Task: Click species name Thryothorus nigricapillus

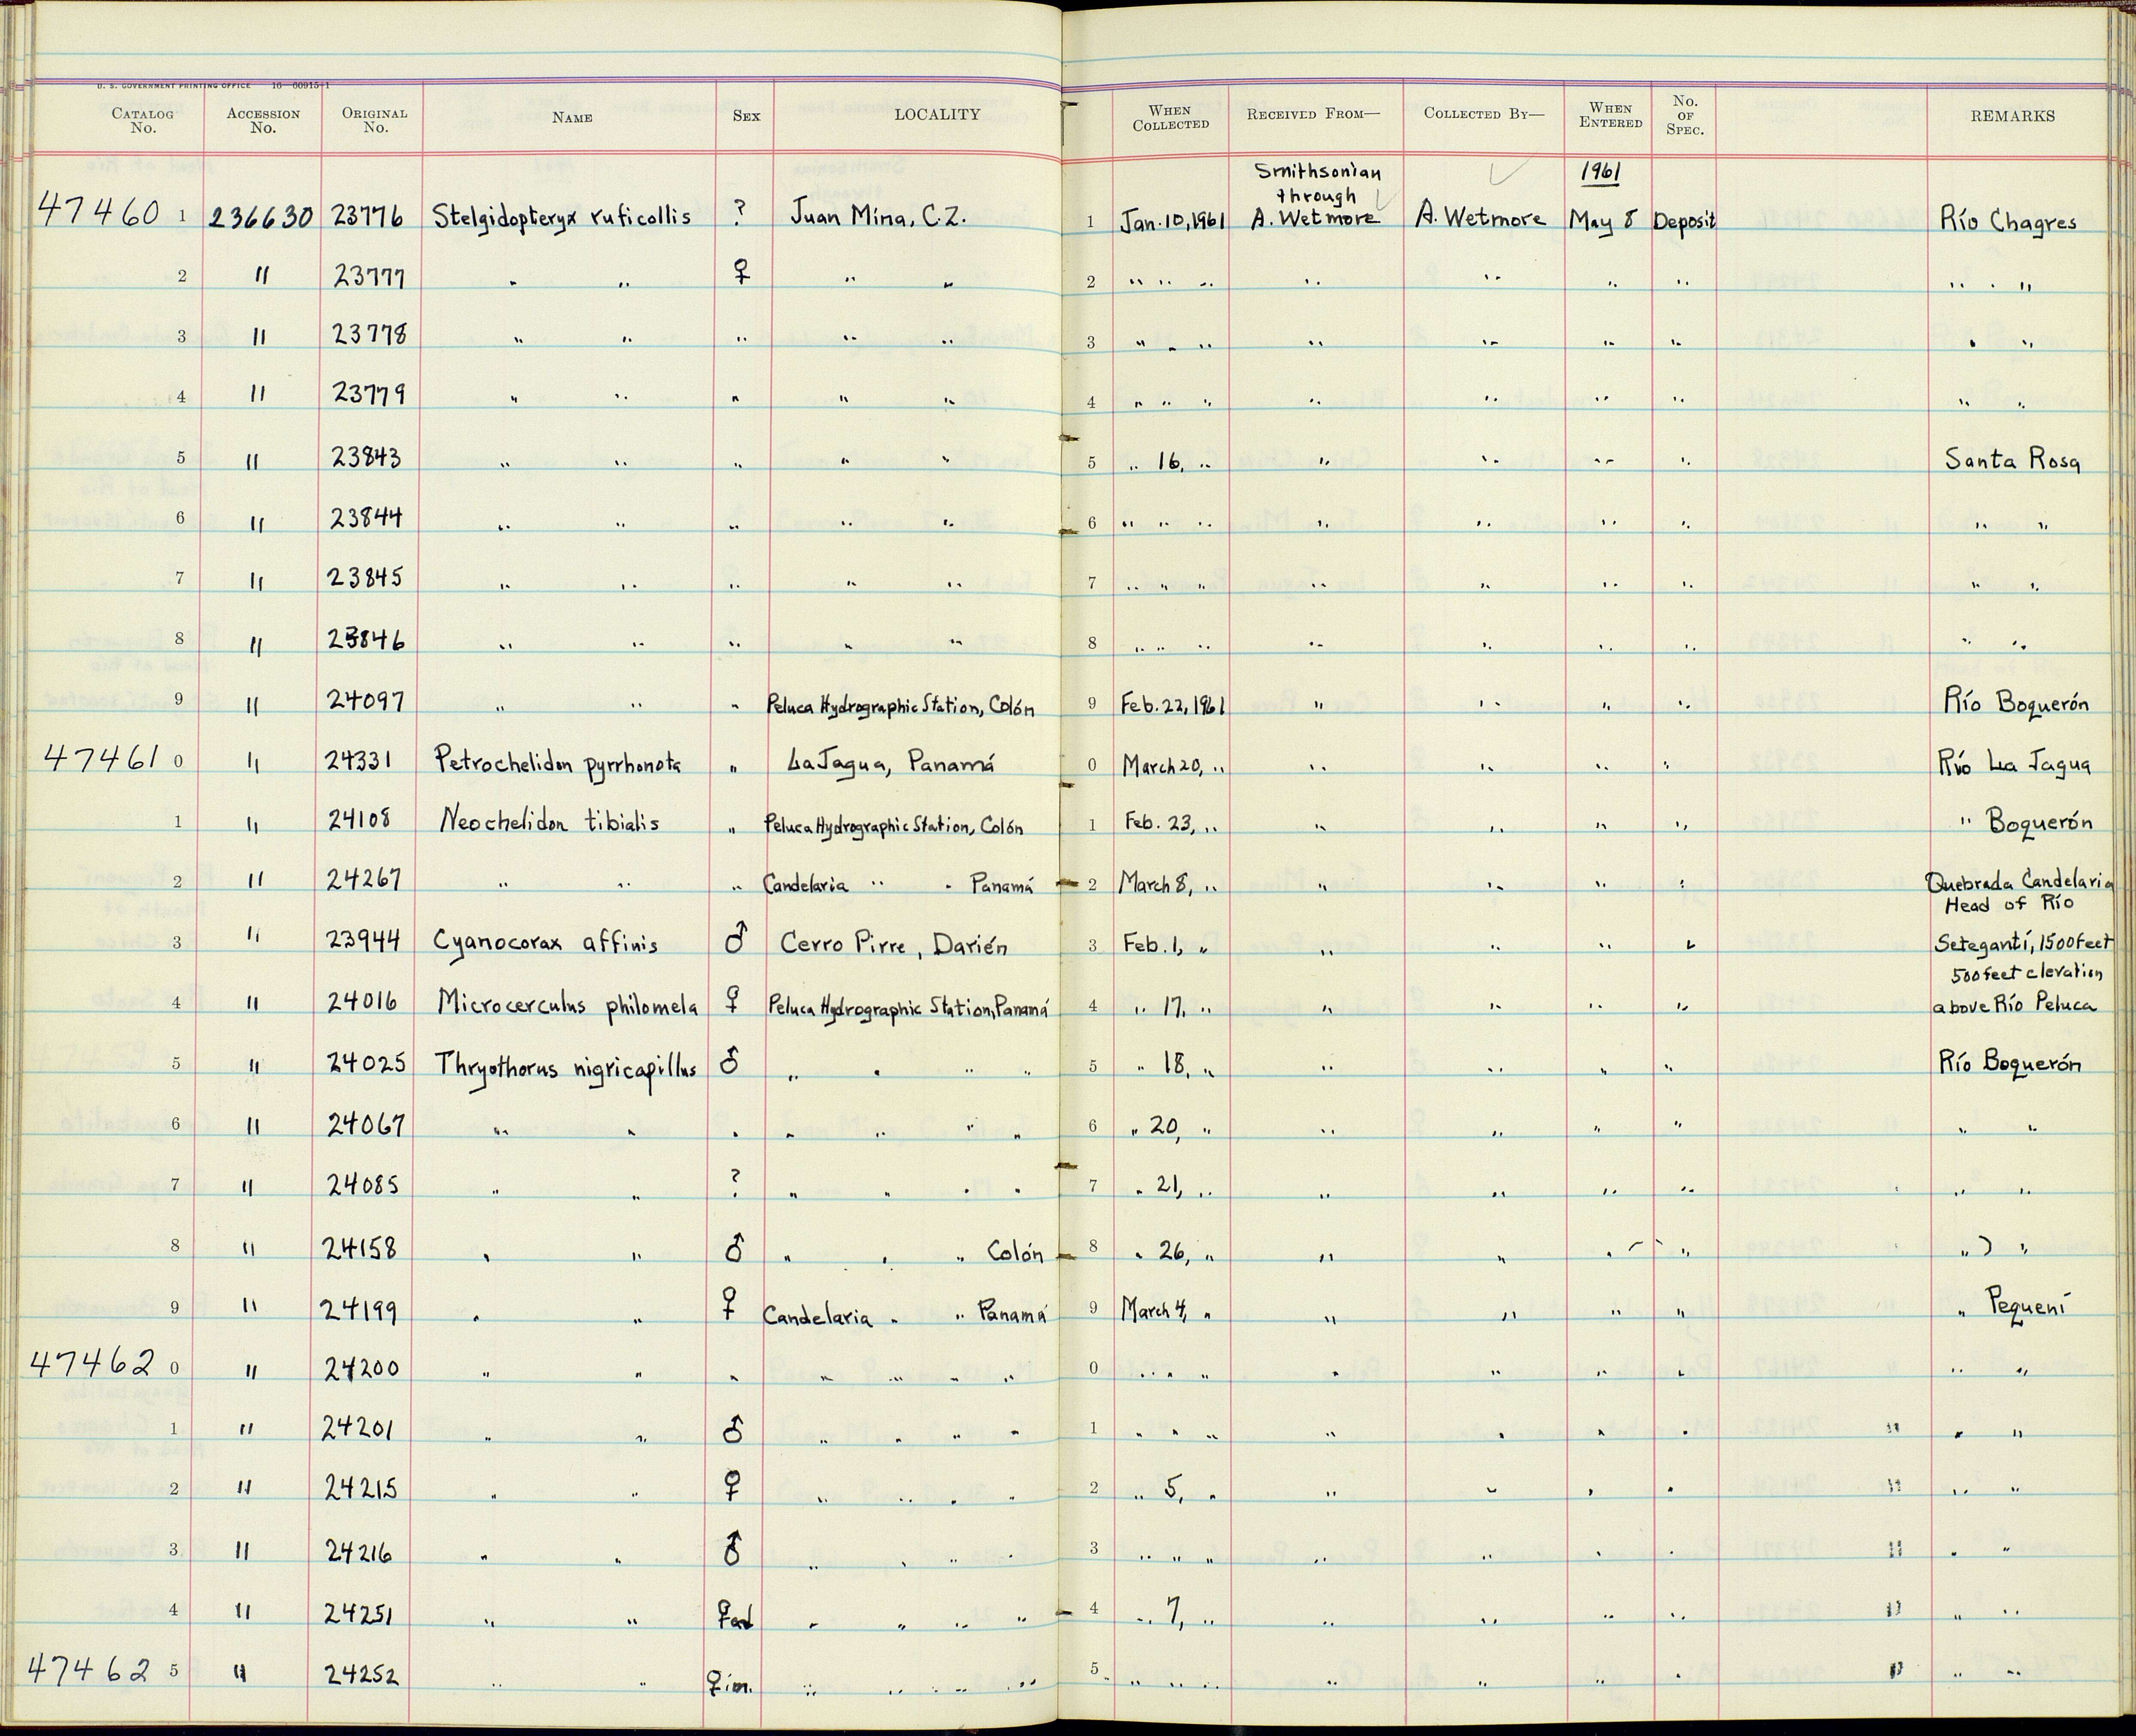Action: click(565, 1066)
